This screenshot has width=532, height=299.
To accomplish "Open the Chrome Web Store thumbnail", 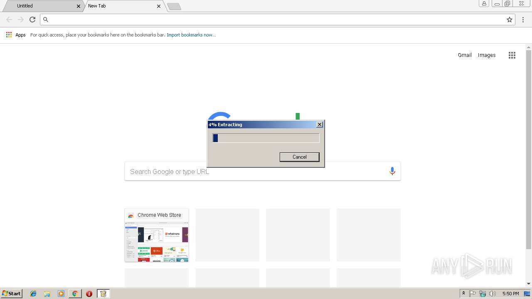I will click(x=157, y=235).
